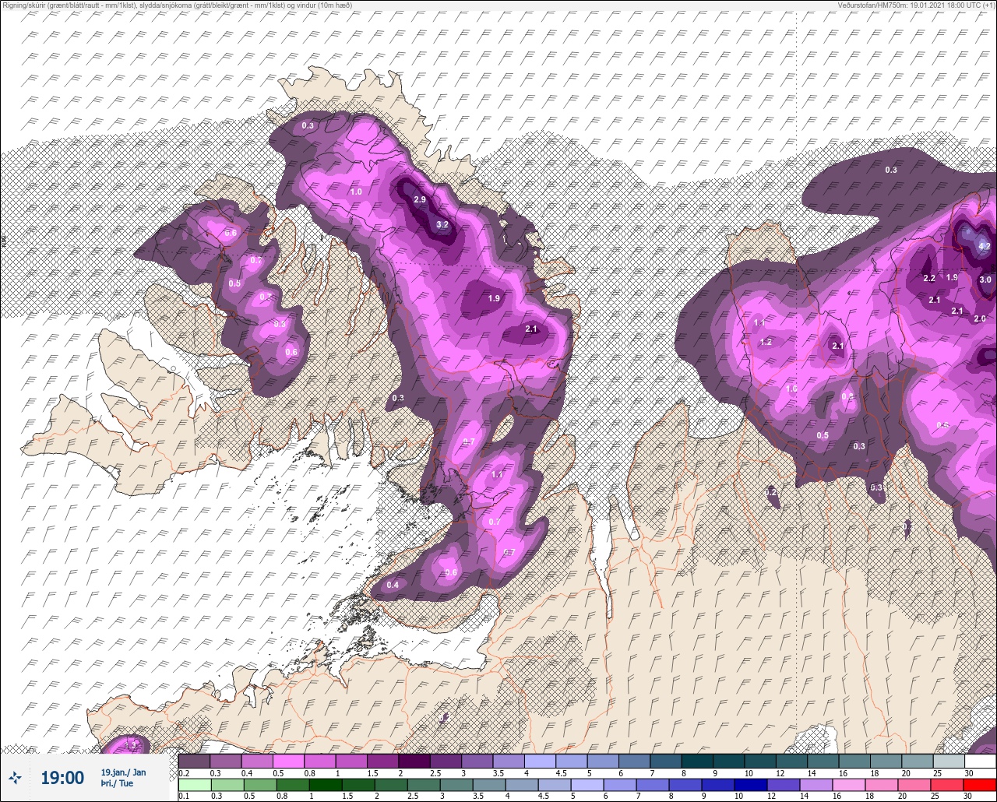
Task: Click the 'Þri./ Tue' weekday text
Action: (x=117, y=783)
